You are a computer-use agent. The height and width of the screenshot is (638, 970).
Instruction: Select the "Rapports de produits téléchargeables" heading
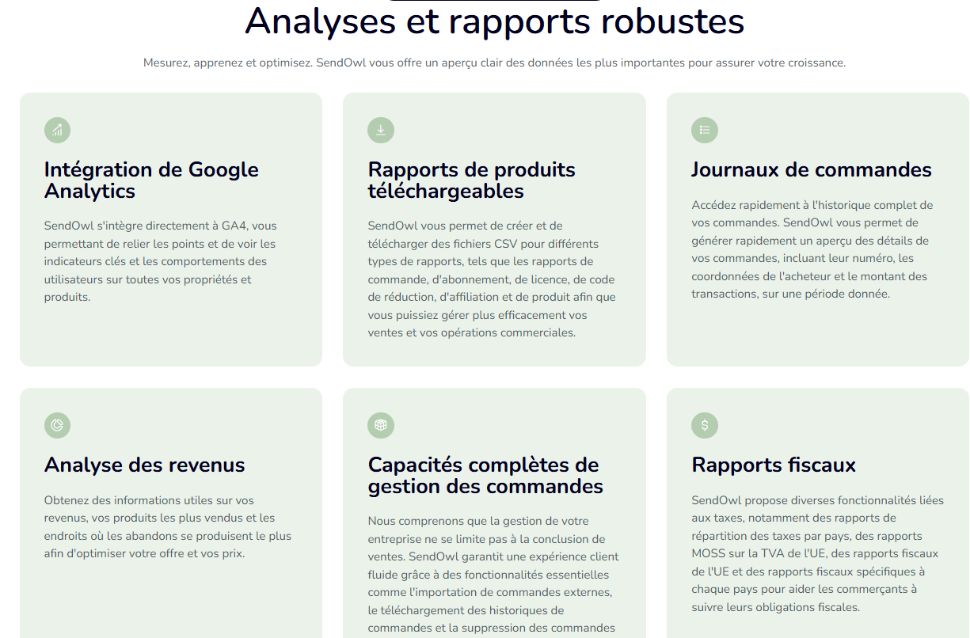click(x=471, y=180)
